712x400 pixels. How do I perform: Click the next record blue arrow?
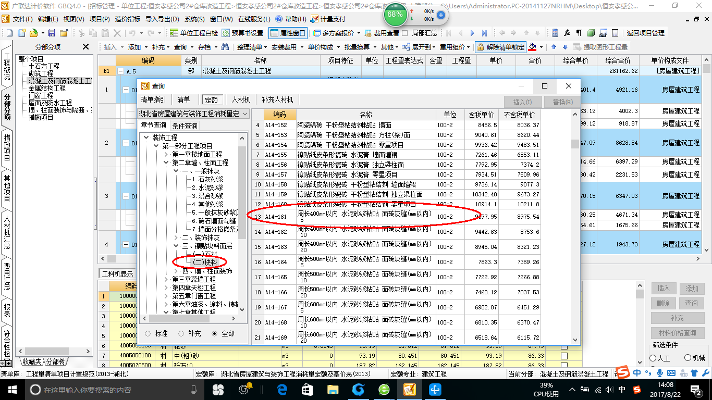click(473, 33)
